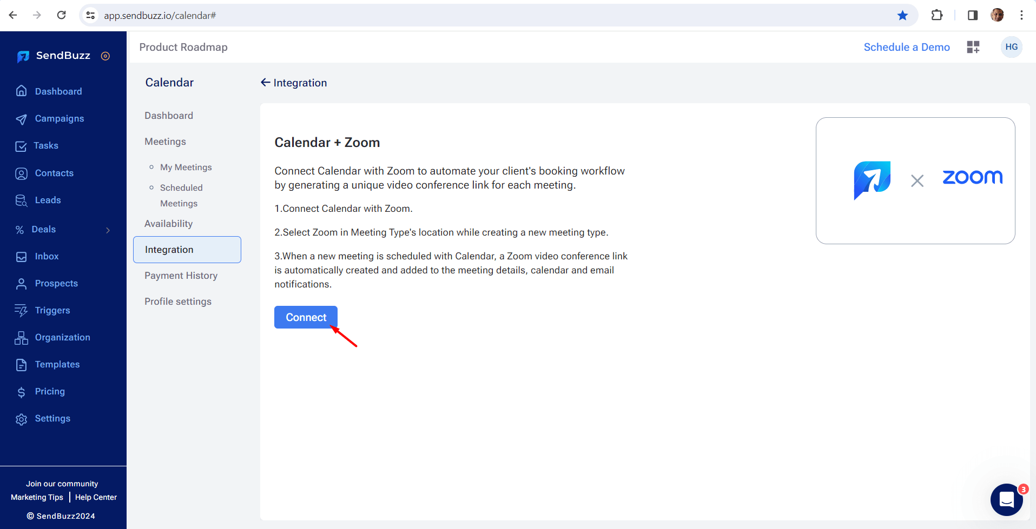Click the SendBuzz logo icon
Screen dimensions: 1036x529
tap(23, 56)
